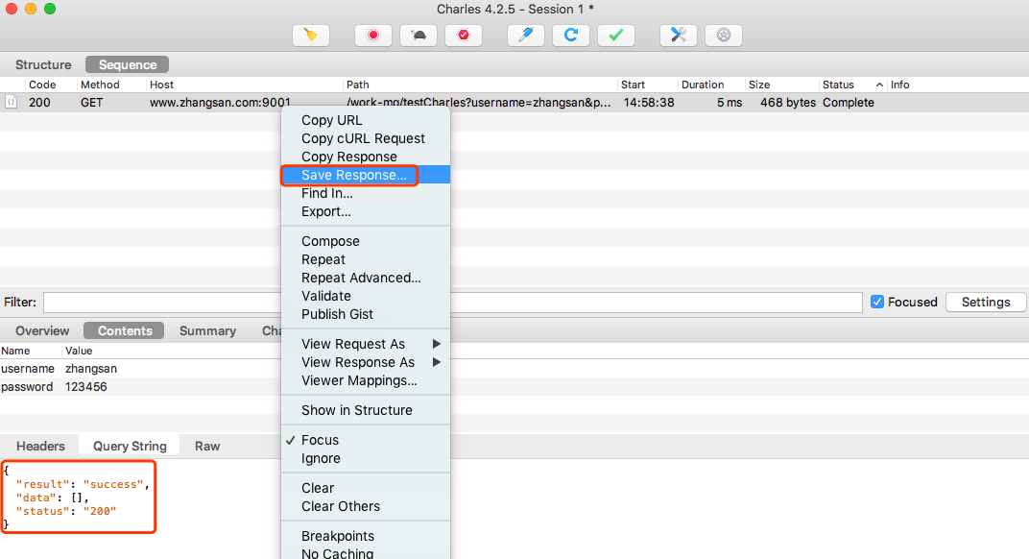Select the www.zhangsan.com:9001 host cell
This screenshot has width=1029, height=559.
tap(220, 103)
